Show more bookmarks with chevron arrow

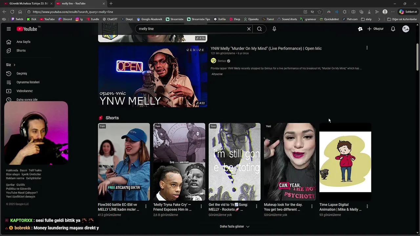click(x=379, y=19)
